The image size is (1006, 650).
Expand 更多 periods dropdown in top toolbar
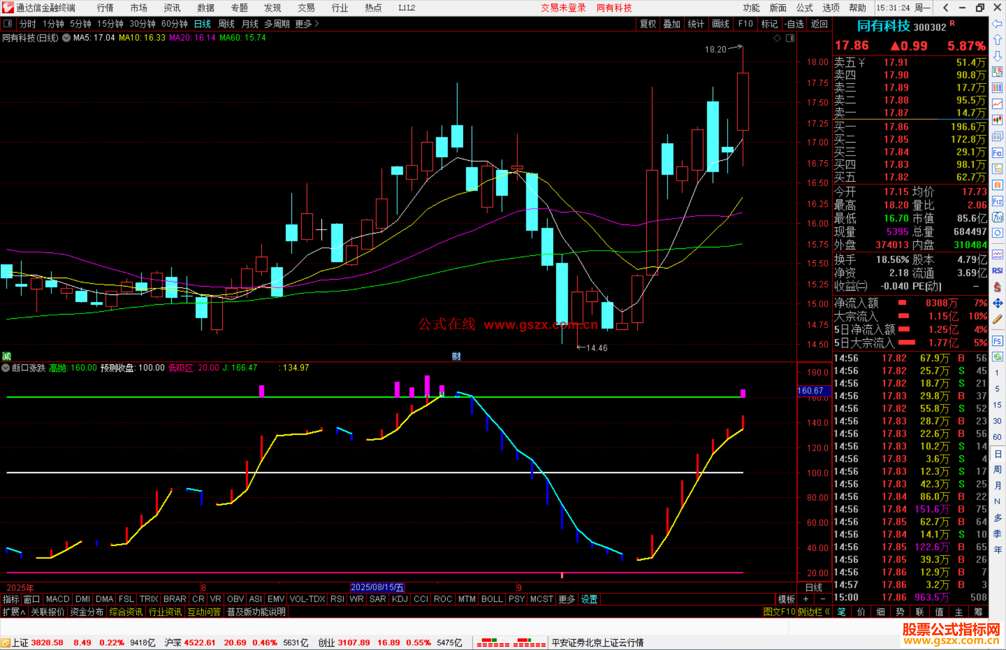coord(307,24)
